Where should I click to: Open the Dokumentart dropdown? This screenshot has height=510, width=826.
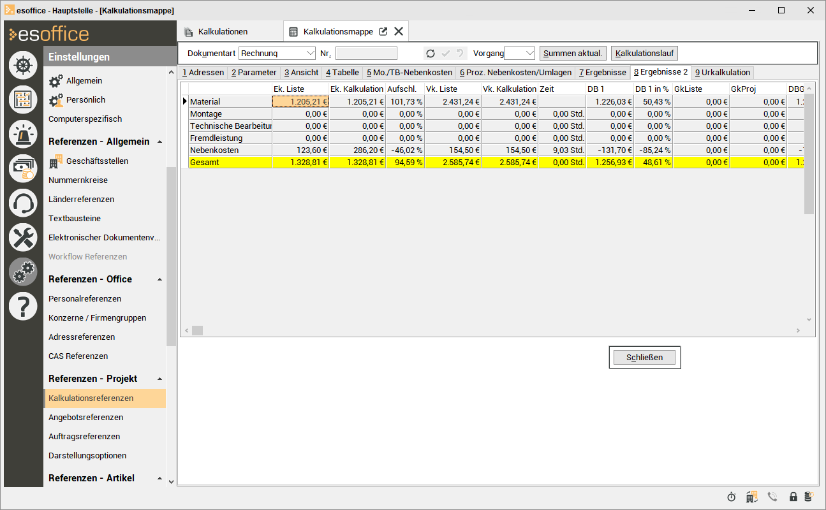(x=310, y=54)
